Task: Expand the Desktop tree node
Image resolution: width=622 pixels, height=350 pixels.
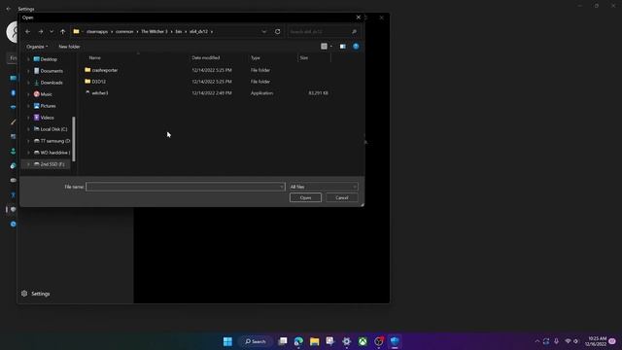Action: [x=28, y=59]
